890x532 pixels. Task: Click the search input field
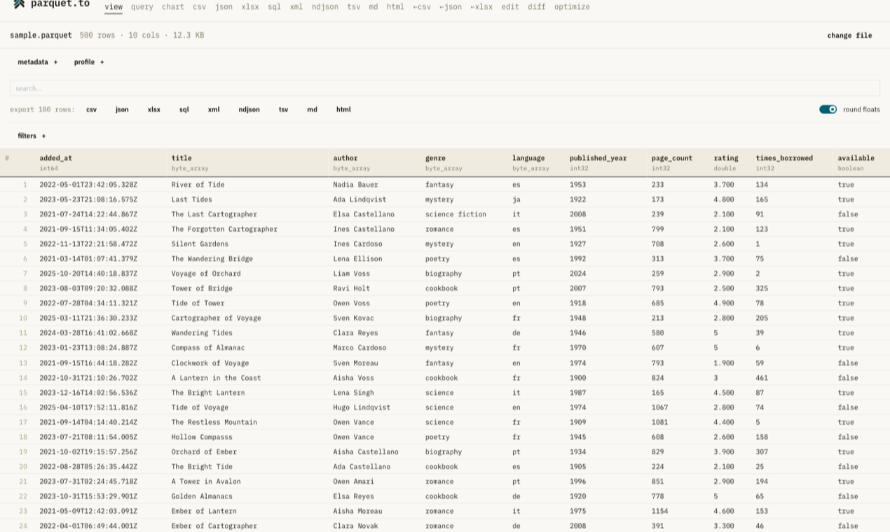[444, 88]
